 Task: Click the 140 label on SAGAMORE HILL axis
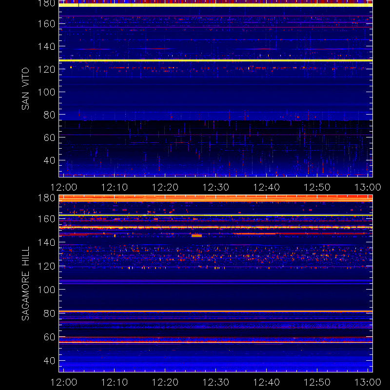point(46,242)
